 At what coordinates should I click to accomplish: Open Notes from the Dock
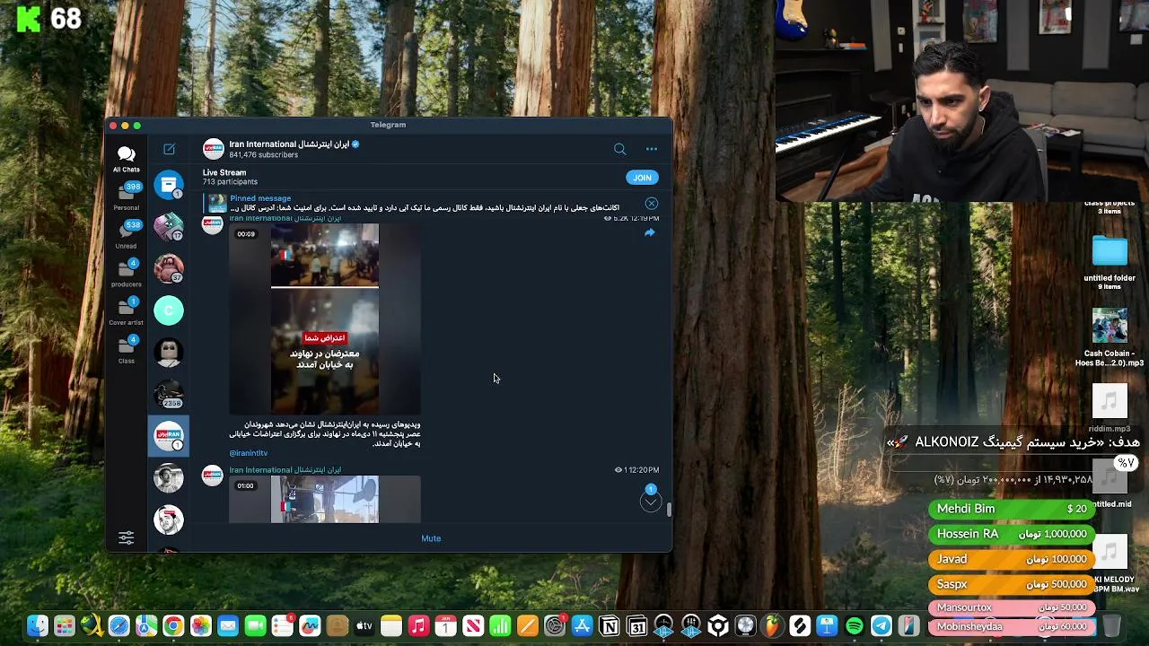[x=391, y=626]
